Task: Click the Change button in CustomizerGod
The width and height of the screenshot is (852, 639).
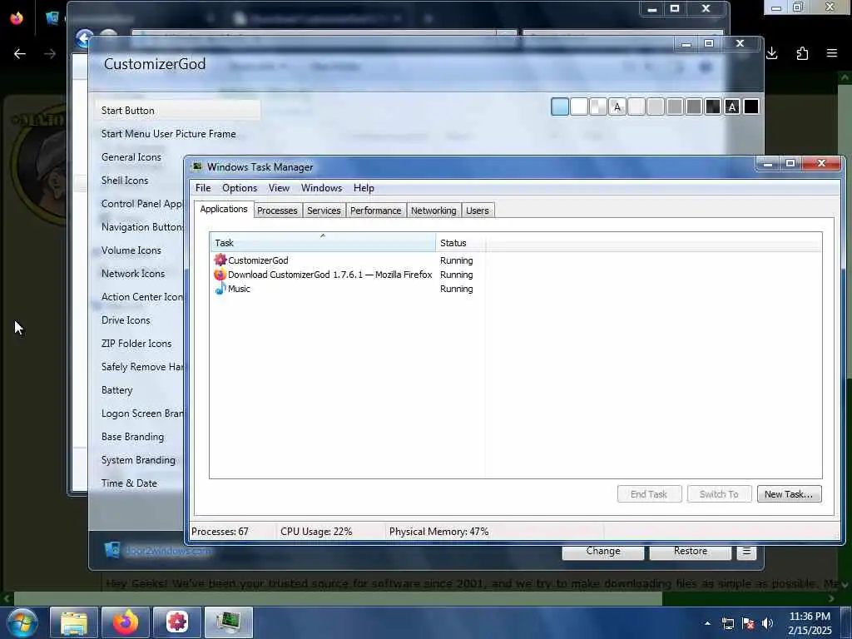Action: pyautogui.click(x=603, y=551)
